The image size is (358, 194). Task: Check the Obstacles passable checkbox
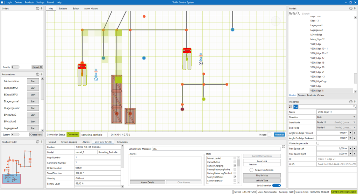(x=318, y=143)
